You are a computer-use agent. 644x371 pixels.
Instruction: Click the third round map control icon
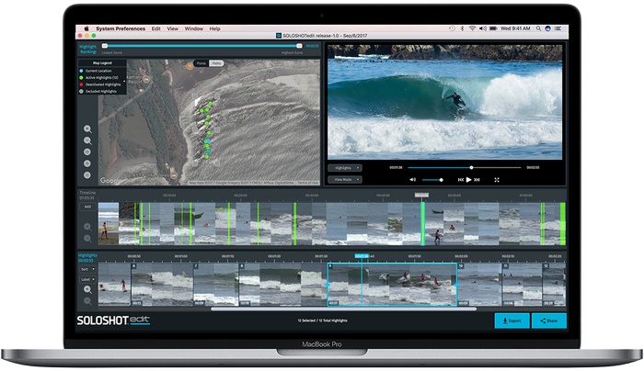[87, 152]
